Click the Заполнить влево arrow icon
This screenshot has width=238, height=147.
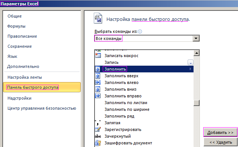pos(98,82)
